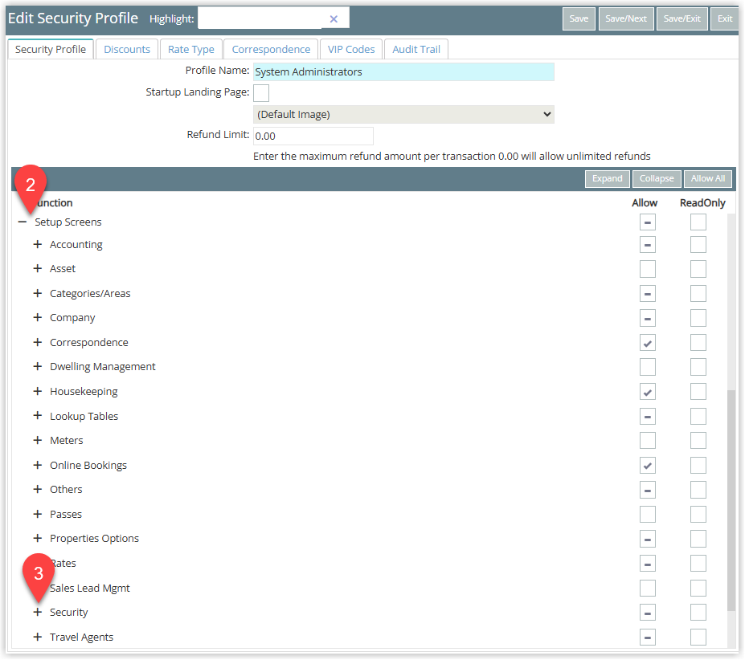Viewport: 745px width, 660px height.
Task: Toggle Allow checkbox for Accounting
Action: [647, 245]
